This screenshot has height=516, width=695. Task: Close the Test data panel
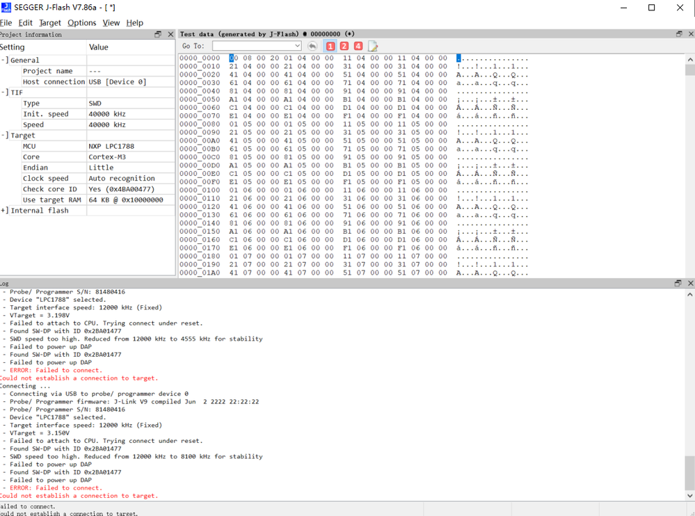click(691, 33)
